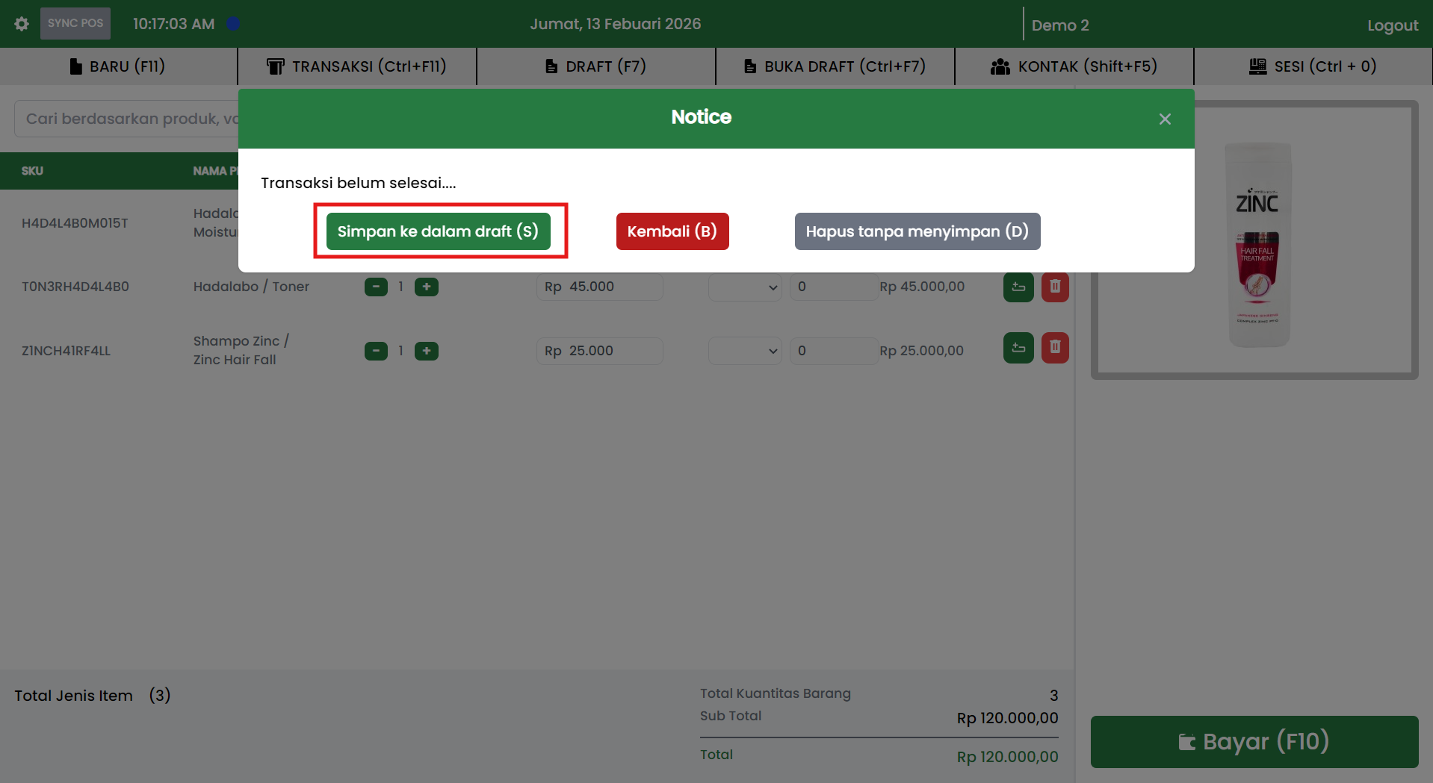The image size is (1433, 783).
Task: Open the settings gear icon
Action: [x=22, y=24]
